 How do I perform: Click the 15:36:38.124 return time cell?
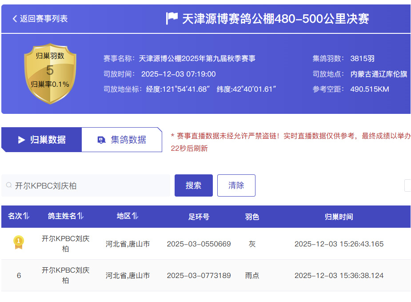coord(339,275)
